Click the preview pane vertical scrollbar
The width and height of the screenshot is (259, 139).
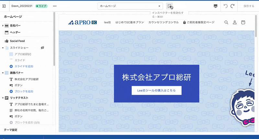pyautogui.click(x=256, y=26)
